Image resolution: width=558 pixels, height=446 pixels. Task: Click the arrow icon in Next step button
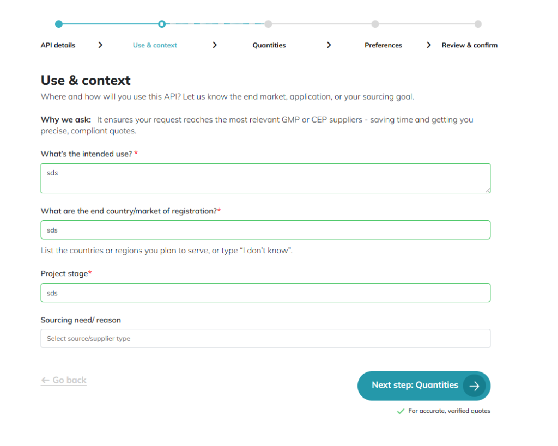click(474, 386)
